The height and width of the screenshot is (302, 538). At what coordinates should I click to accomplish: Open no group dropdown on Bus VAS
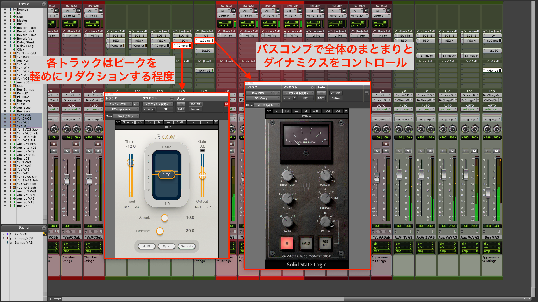[x=492, y=119]
